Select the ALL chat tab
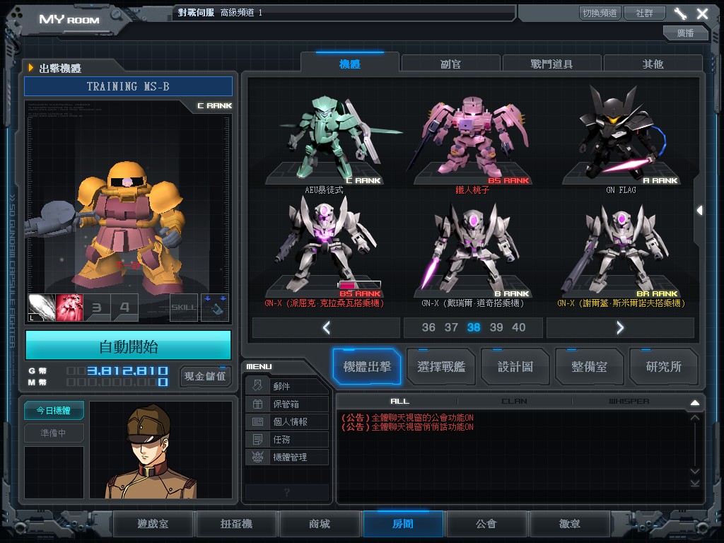 coord(400,402)
